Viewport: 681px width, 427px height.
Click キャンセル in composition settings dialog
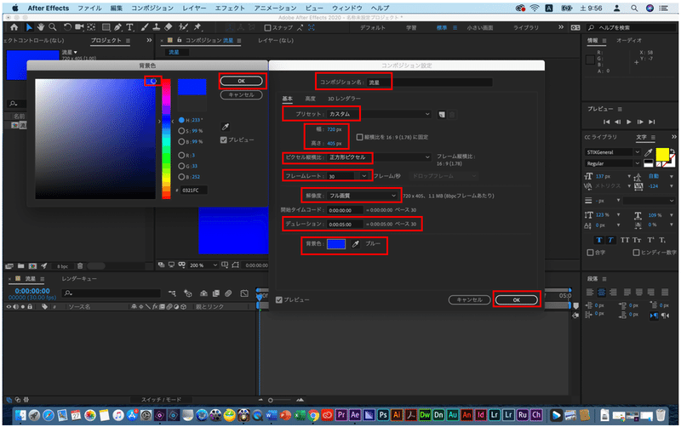tap(470, 300)
